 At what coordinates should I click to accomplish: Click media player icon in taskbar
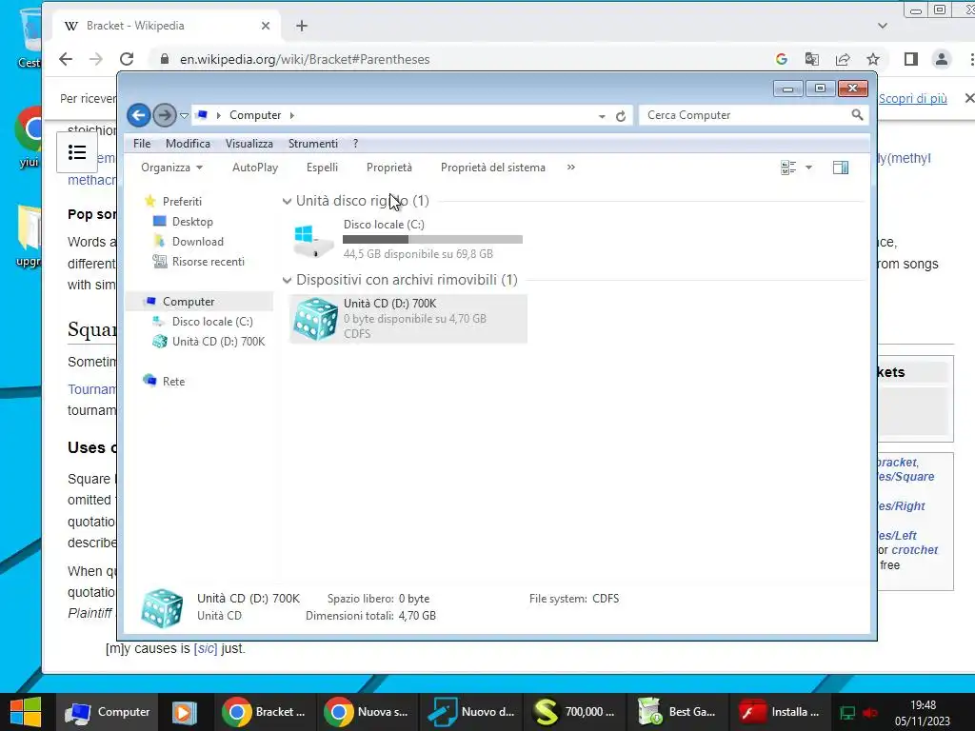click(184, 712)
